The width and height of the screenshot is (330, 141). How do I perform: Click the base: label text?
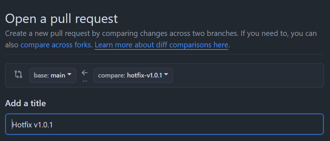41,75
